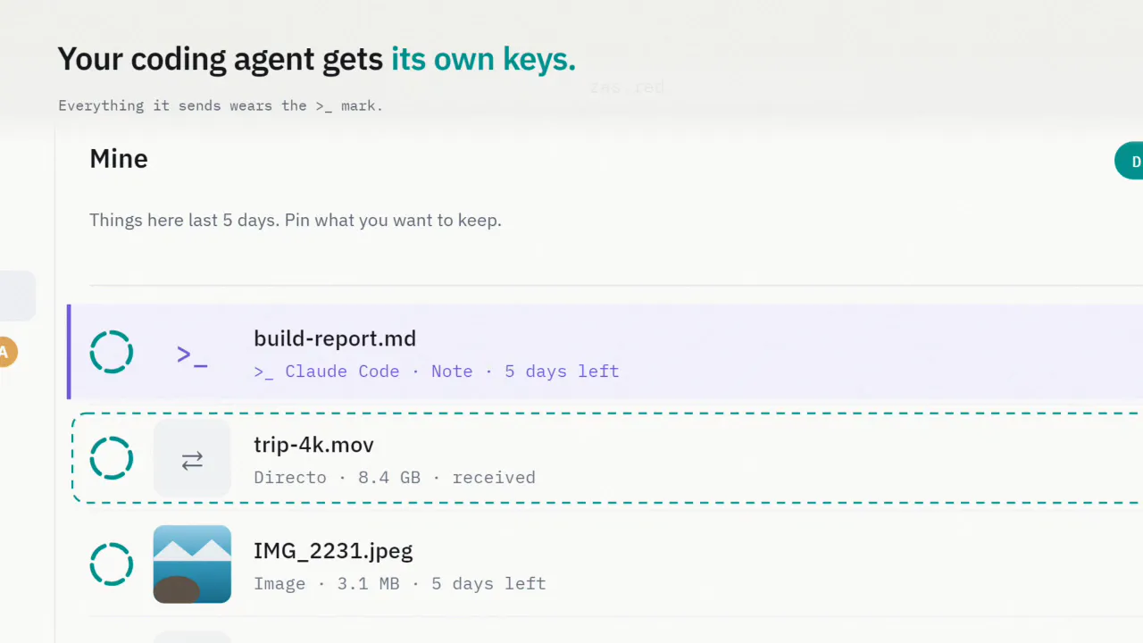Click the orange A avatar in sidebar

click(x=4, y=352)
